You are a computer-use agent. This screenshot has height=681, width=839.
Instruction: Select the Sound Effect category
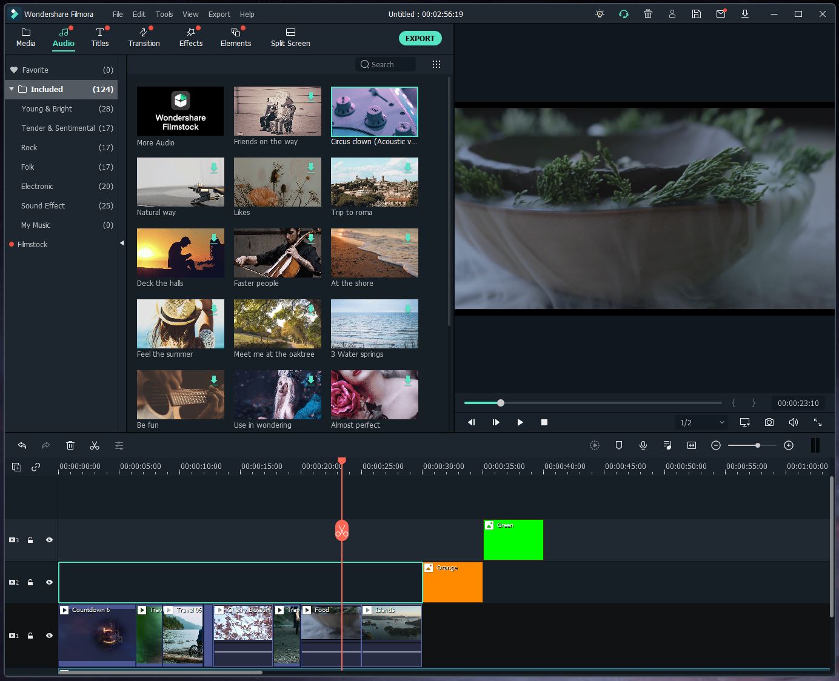tap(43, 205)
